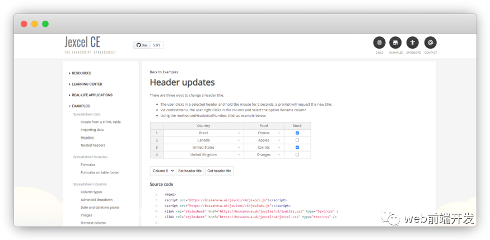Open Formulas sidebar item
Viewport: 490px width, 240px height.
pyautogui.click(x=88, y=164)
